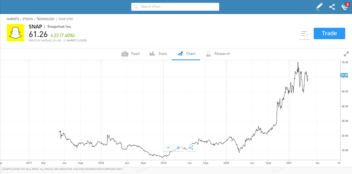Go to STOCKS breadcrumb link
This screenshot has height=174, width=352.
tap(28, 19)
